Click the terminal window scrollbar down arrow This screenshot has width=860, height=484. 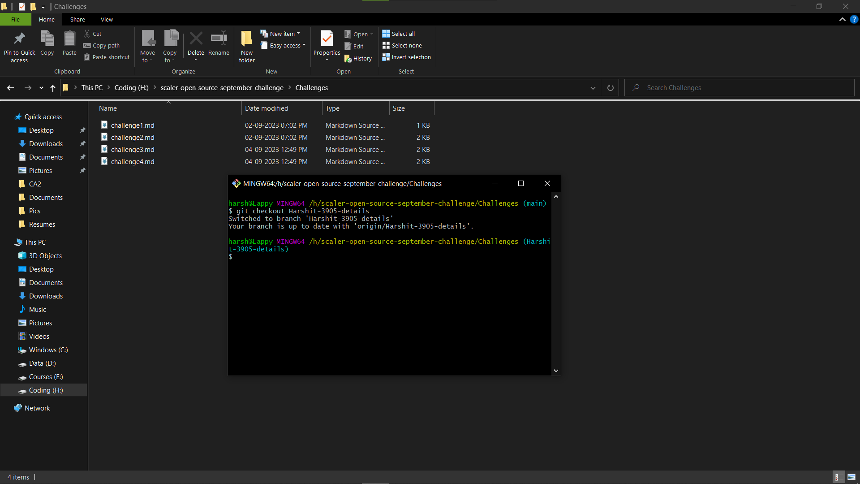556,371
